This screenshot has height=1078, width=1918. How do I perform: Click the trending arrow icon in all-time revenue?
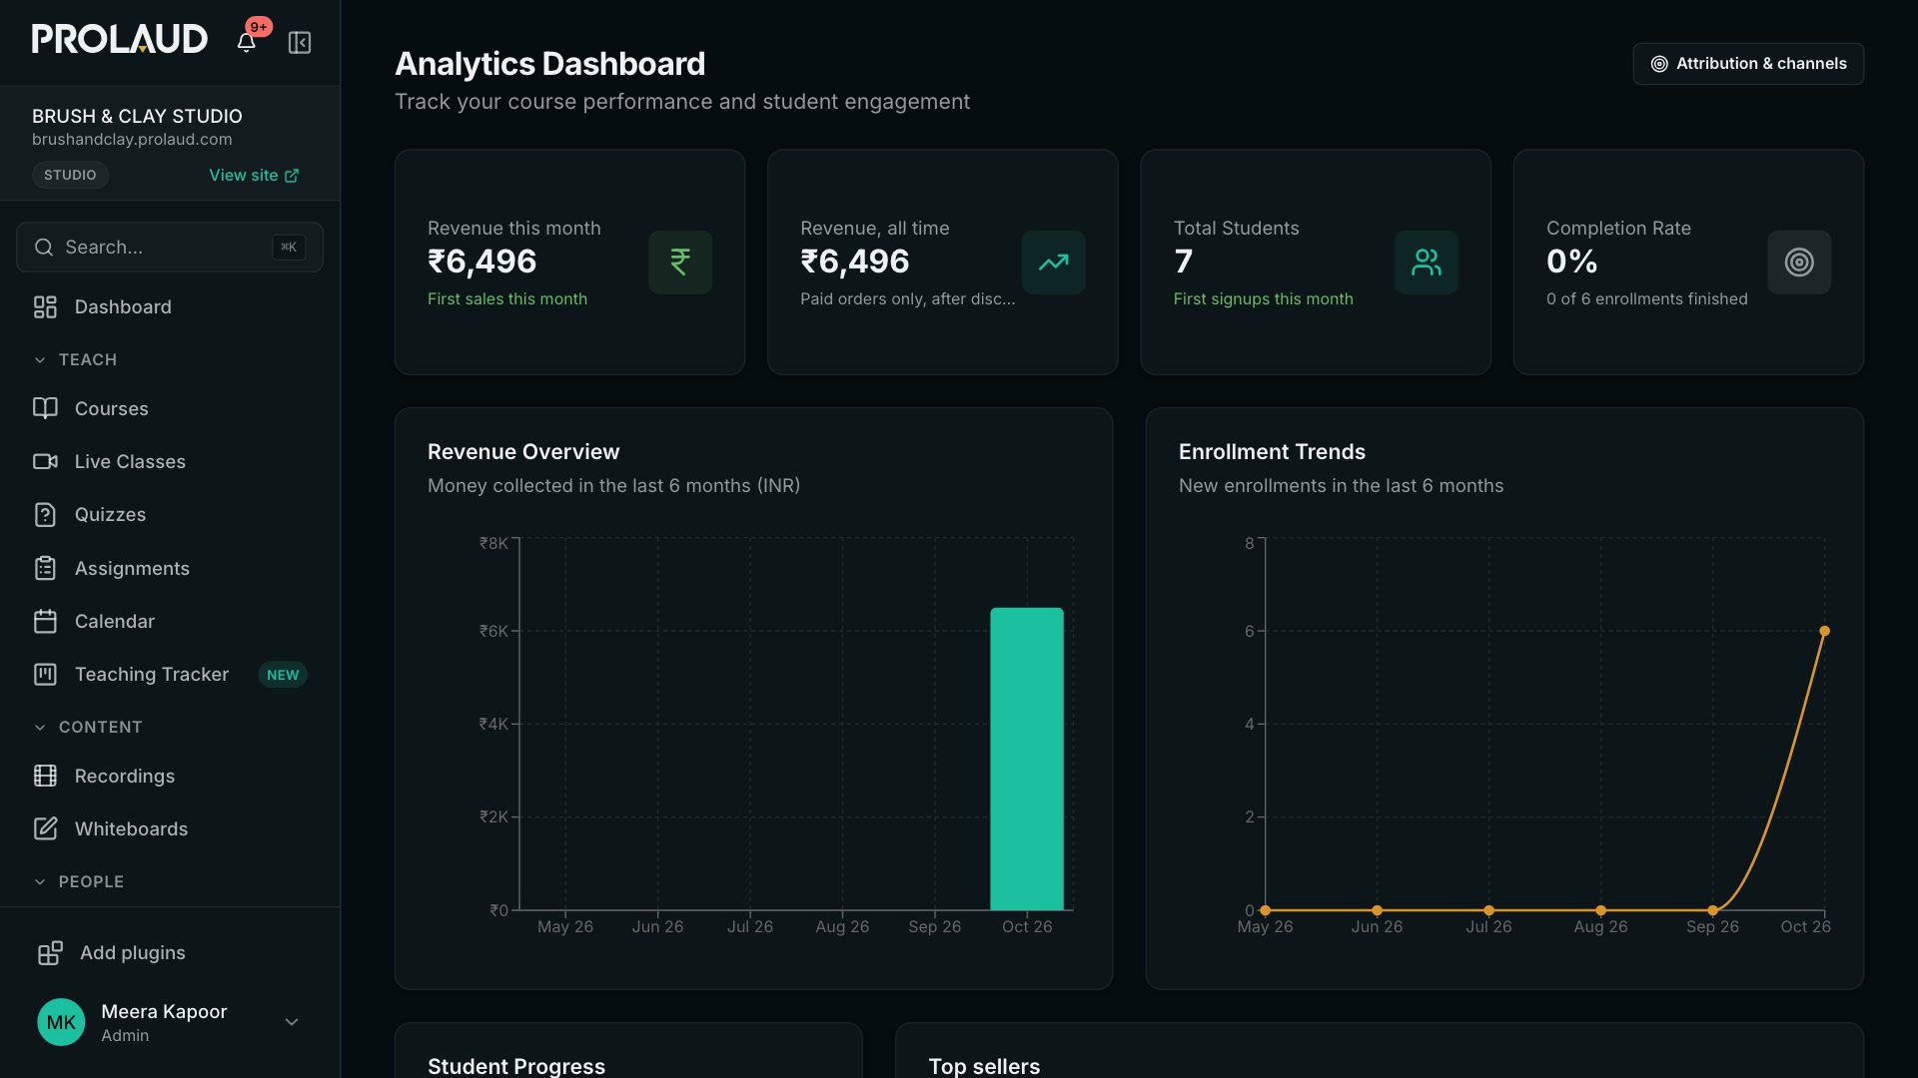pyautogui.click(x=1053, y=263)
